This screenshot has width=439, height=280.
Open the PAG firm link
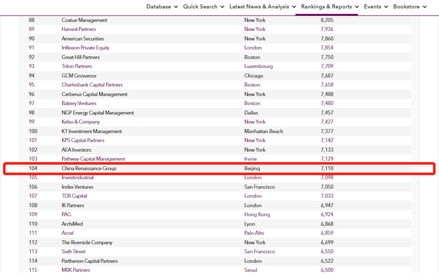66,214
